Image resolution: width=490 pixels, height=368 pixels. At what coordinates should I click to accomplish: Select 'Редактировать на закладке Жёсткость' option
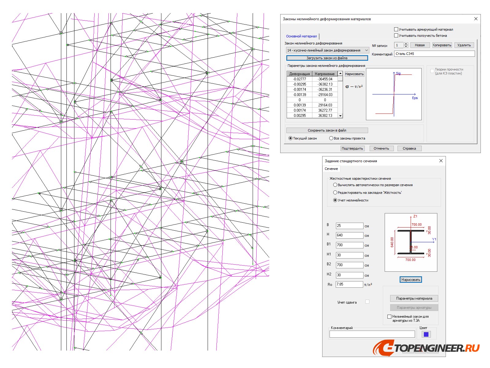point(335,193)
